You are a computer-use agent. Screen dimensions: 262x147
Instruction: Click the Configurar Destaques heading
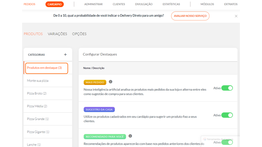pyautogui.click(x=100, y=54)
